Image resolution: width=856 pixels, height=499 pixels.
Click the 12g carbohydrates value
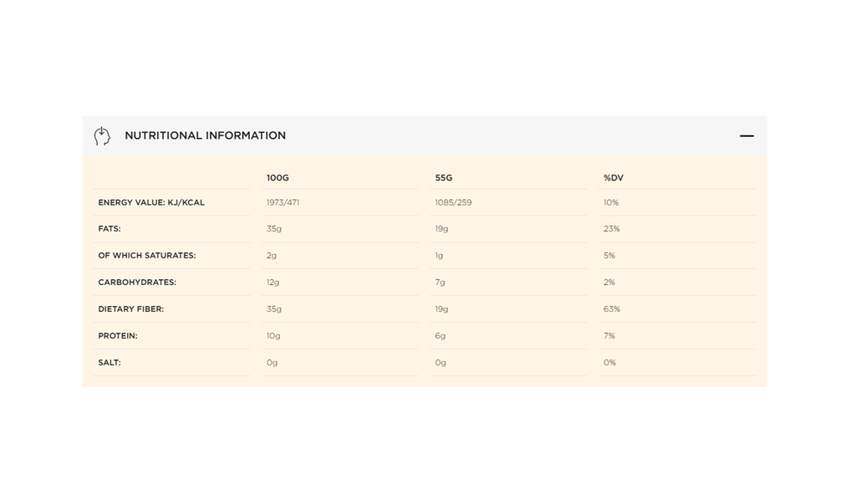pyautogui.click(x=273, y=282)
